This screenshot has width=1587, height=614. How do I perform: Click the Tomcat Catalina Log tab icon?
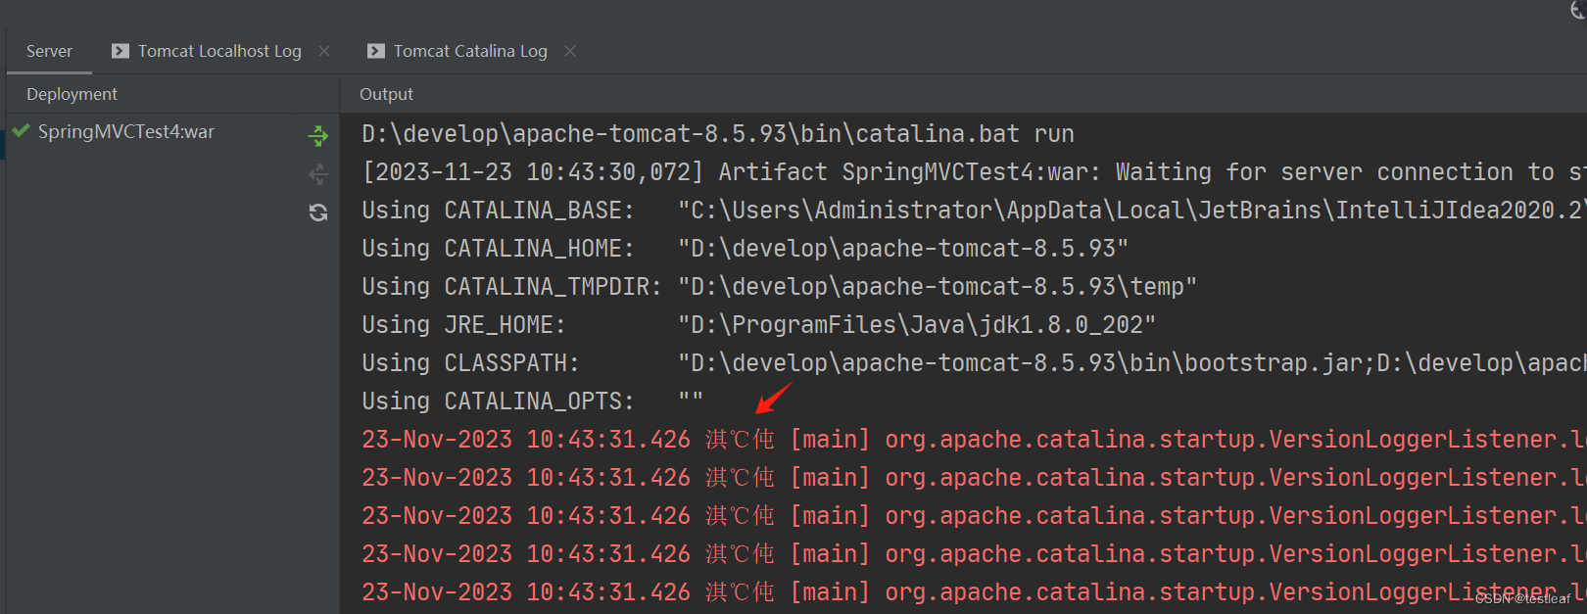(x=376, y=51)
